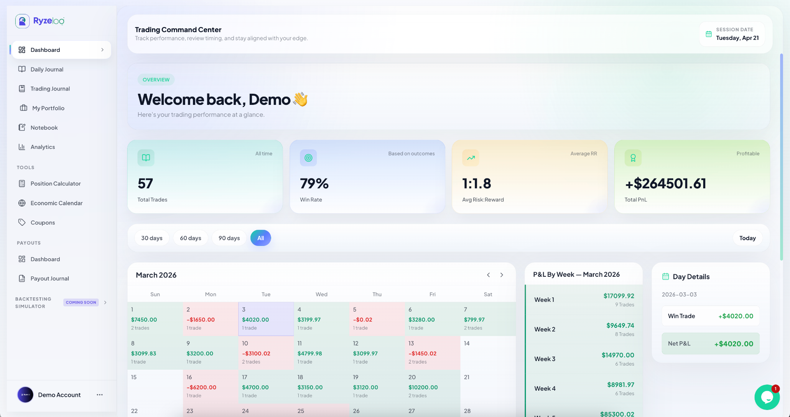Click Week 4 row $8981.97
This screenshot has width=790, height=417.
click(x=584, y=388)
